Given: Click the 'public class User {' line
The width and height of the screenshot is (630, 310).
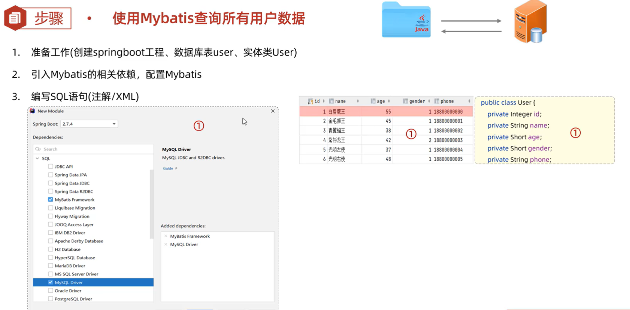Looking at the screenshot, I should [x=508, y=102].
